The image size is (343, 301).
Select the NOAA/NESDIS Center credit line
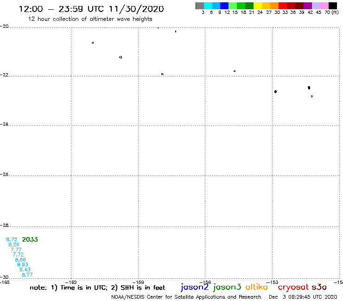click(x=186, y=297)
